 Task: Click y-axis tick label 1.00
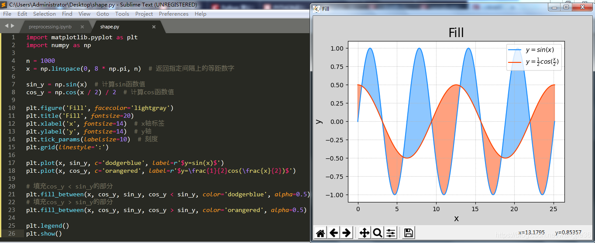tap(337, 48)
